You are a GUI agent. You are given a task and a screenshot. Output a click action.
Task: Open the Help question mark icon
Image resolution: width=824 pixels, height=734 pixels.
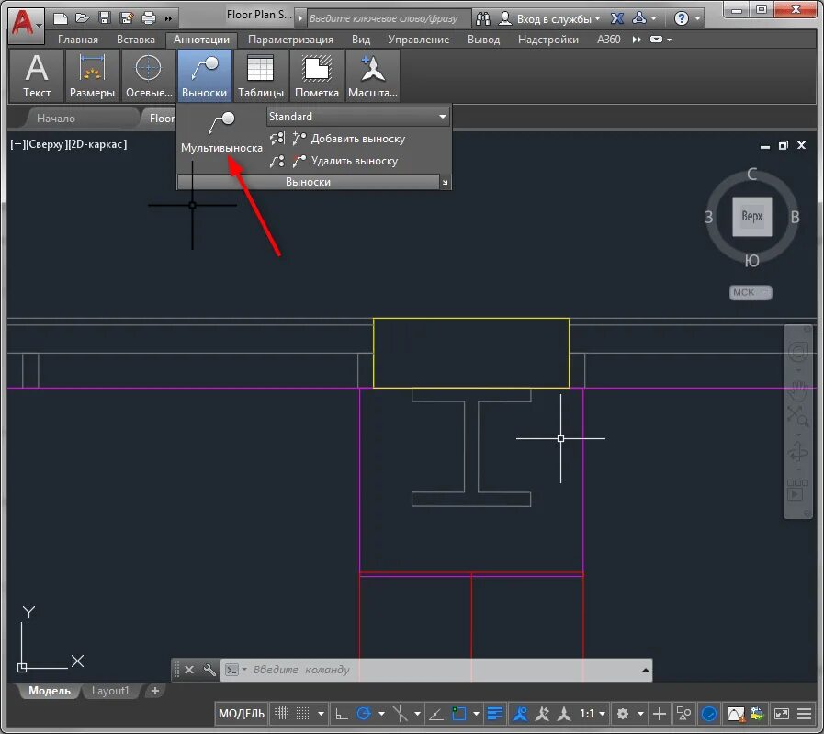click(x=681, y=19)
